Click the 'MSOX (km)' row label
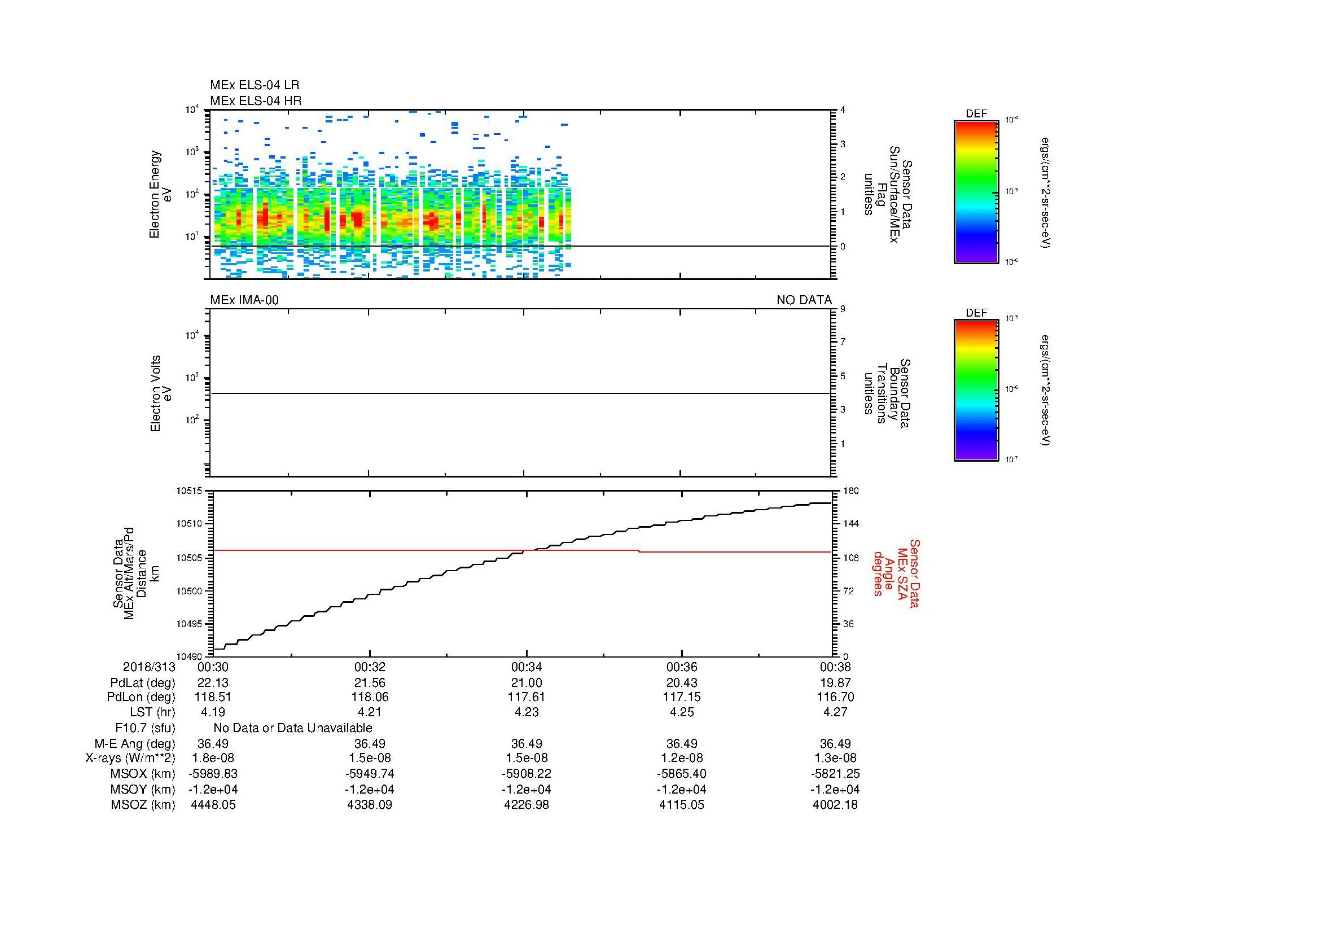 (143, 774)
